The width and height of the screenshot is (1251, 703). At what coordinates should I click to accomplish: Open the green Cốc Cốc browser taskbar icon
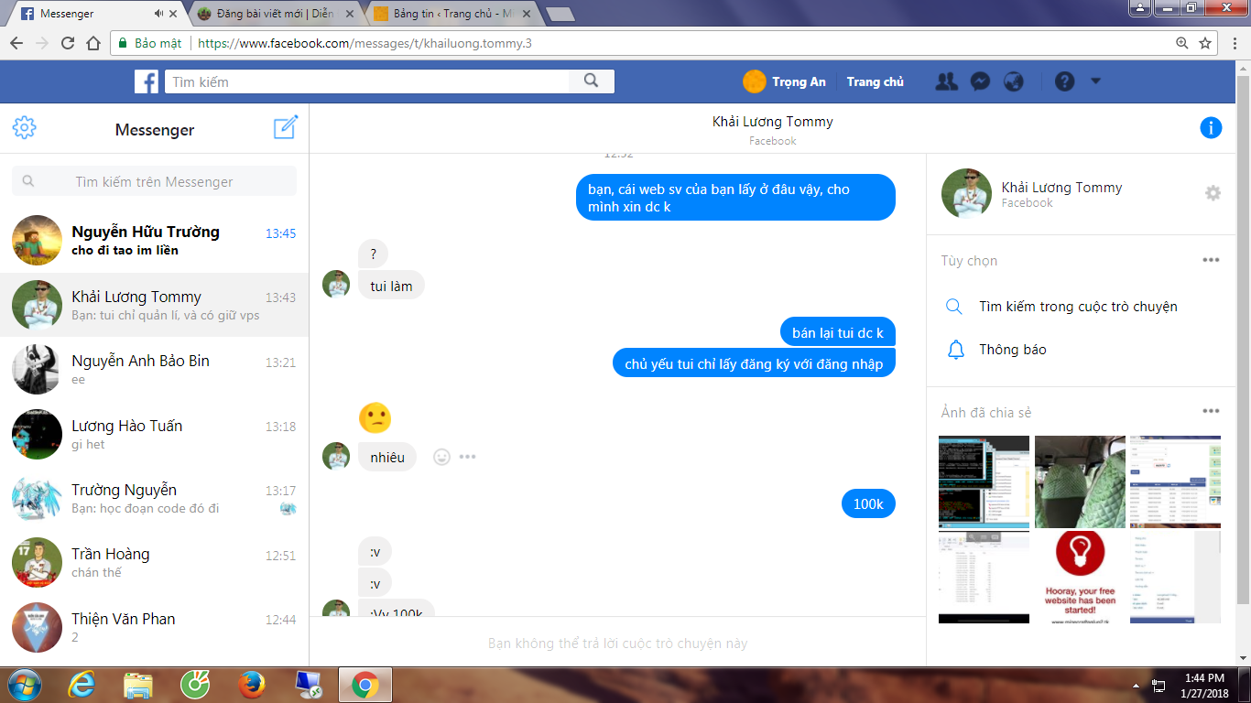[195, 685]
